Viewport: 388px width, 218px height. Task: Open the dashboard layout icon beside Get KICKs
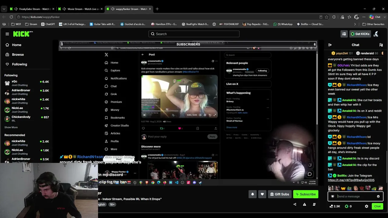344,34
